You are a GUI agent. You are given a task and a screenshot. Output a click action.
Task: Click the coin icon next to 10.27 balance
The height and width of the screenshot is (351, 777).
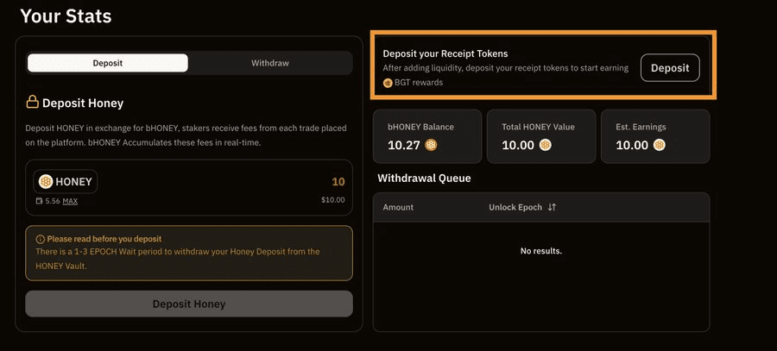431,145
